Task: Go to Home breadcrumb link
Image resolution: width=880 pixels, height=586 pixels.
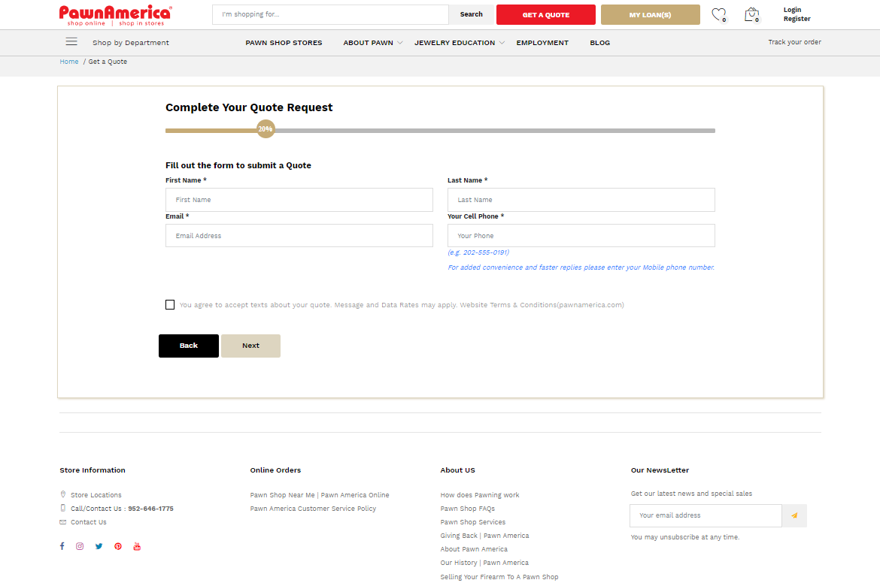Action: [x=69, y=62]
